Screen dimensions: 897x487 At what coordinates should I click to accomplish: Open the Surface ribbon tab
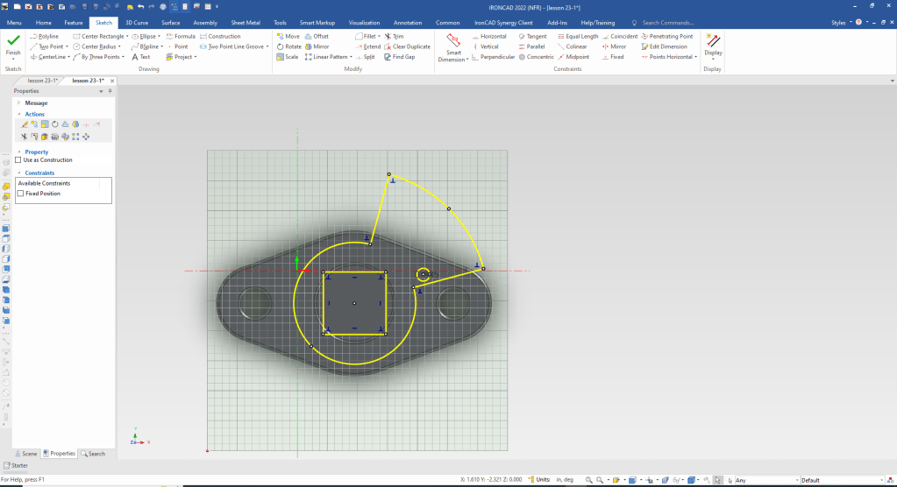[171, 22]
